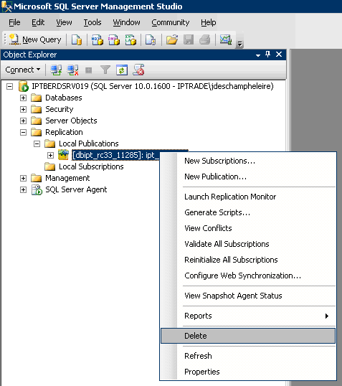342x386 pixels.
Task: Choose Launch Replication Monitor
Action: coord(248,197)
